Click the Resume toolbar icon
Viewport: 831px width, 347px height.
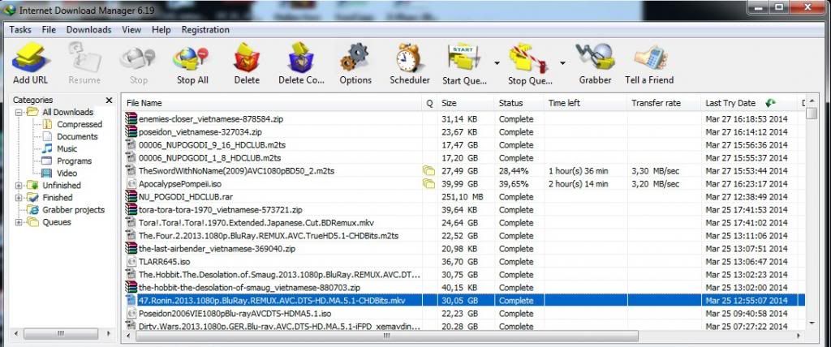[84, 58]
